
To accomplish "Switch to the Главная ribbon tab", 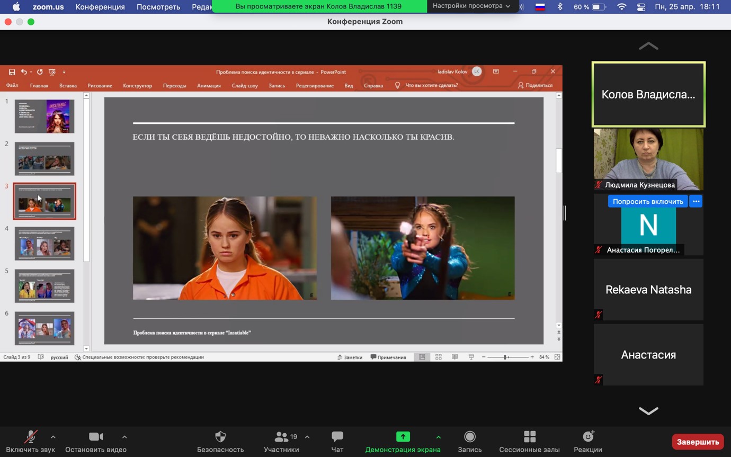I will (39, 85).
